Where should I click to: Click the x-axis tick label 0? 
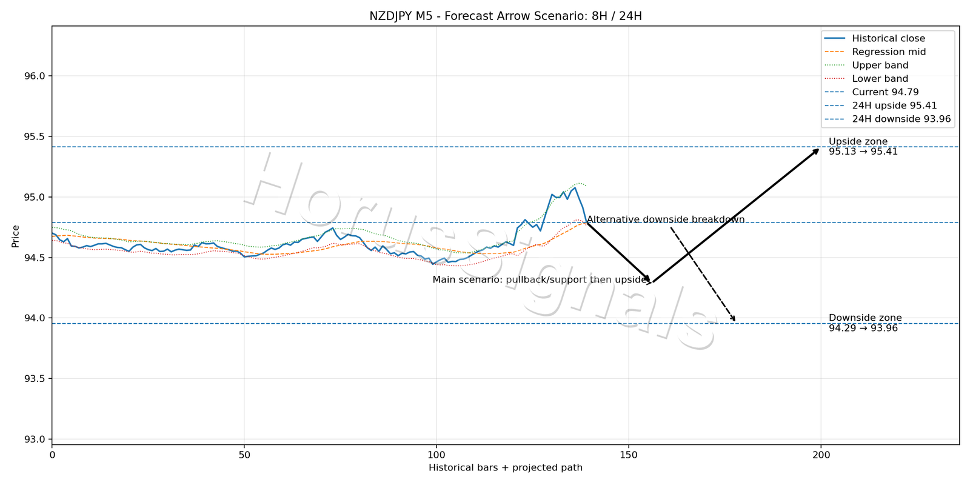52,454
